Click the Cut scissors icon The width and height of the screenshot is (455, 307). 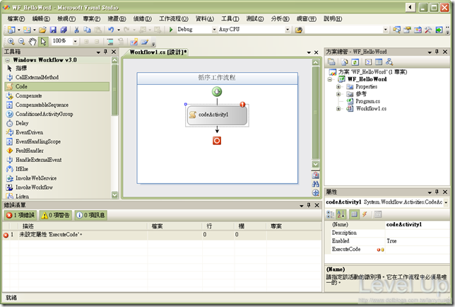[76, 30]
